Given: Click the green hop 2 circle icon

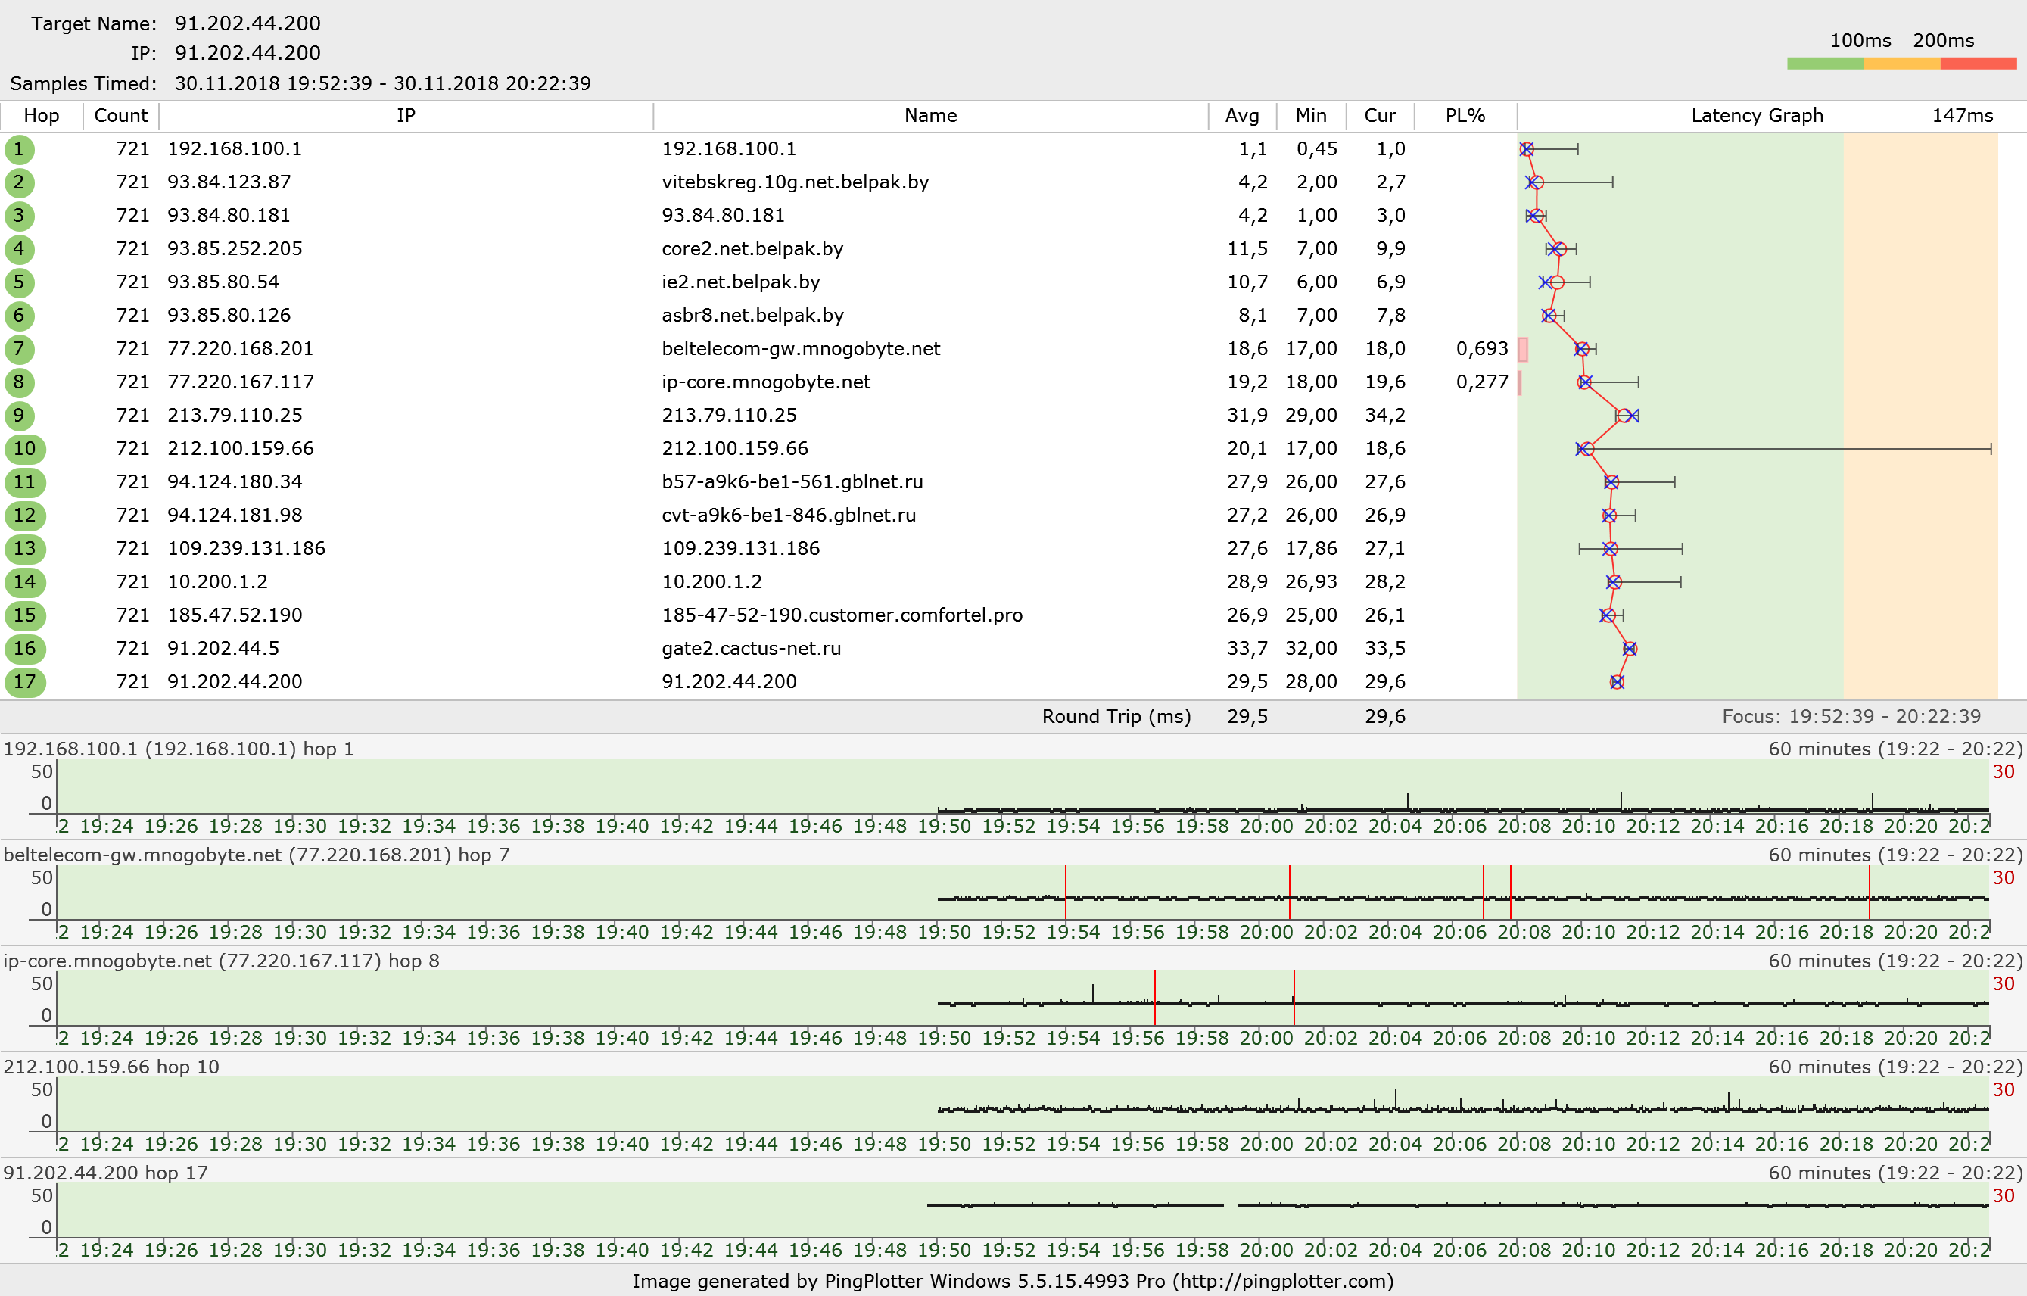Looking at the screenshot, I should coord(20,182).
